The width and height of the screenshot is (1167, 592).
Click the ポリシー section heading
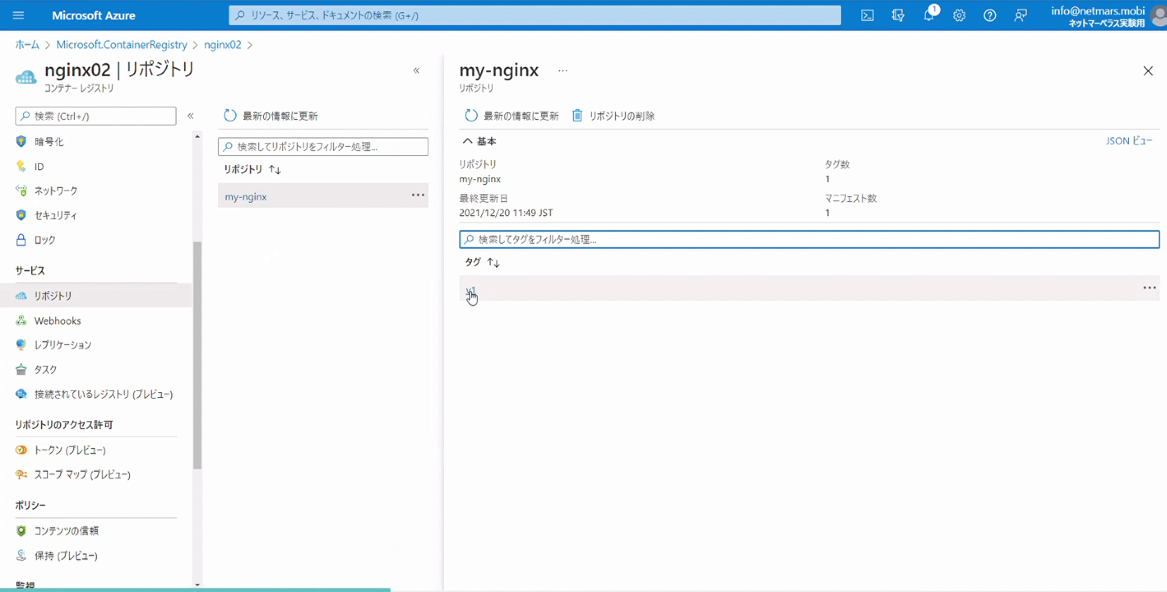tap(30, 506)
